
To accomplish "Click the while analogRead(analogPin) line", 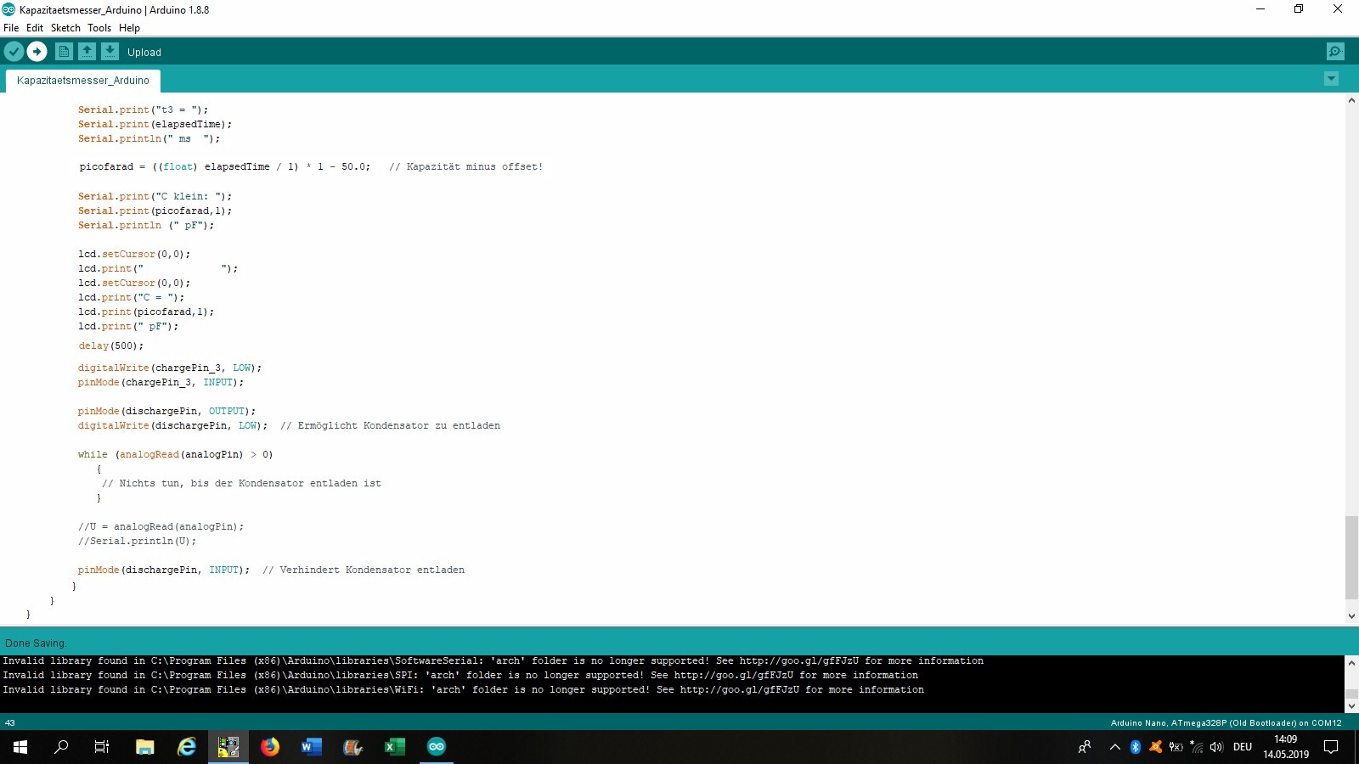I will (x=175, y=455).
